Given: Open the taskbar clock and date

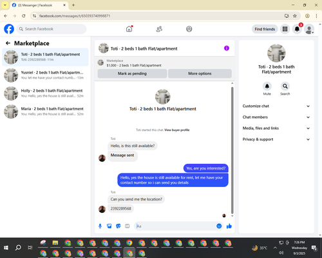Looking at the screenshot, I should click(299, 248).
